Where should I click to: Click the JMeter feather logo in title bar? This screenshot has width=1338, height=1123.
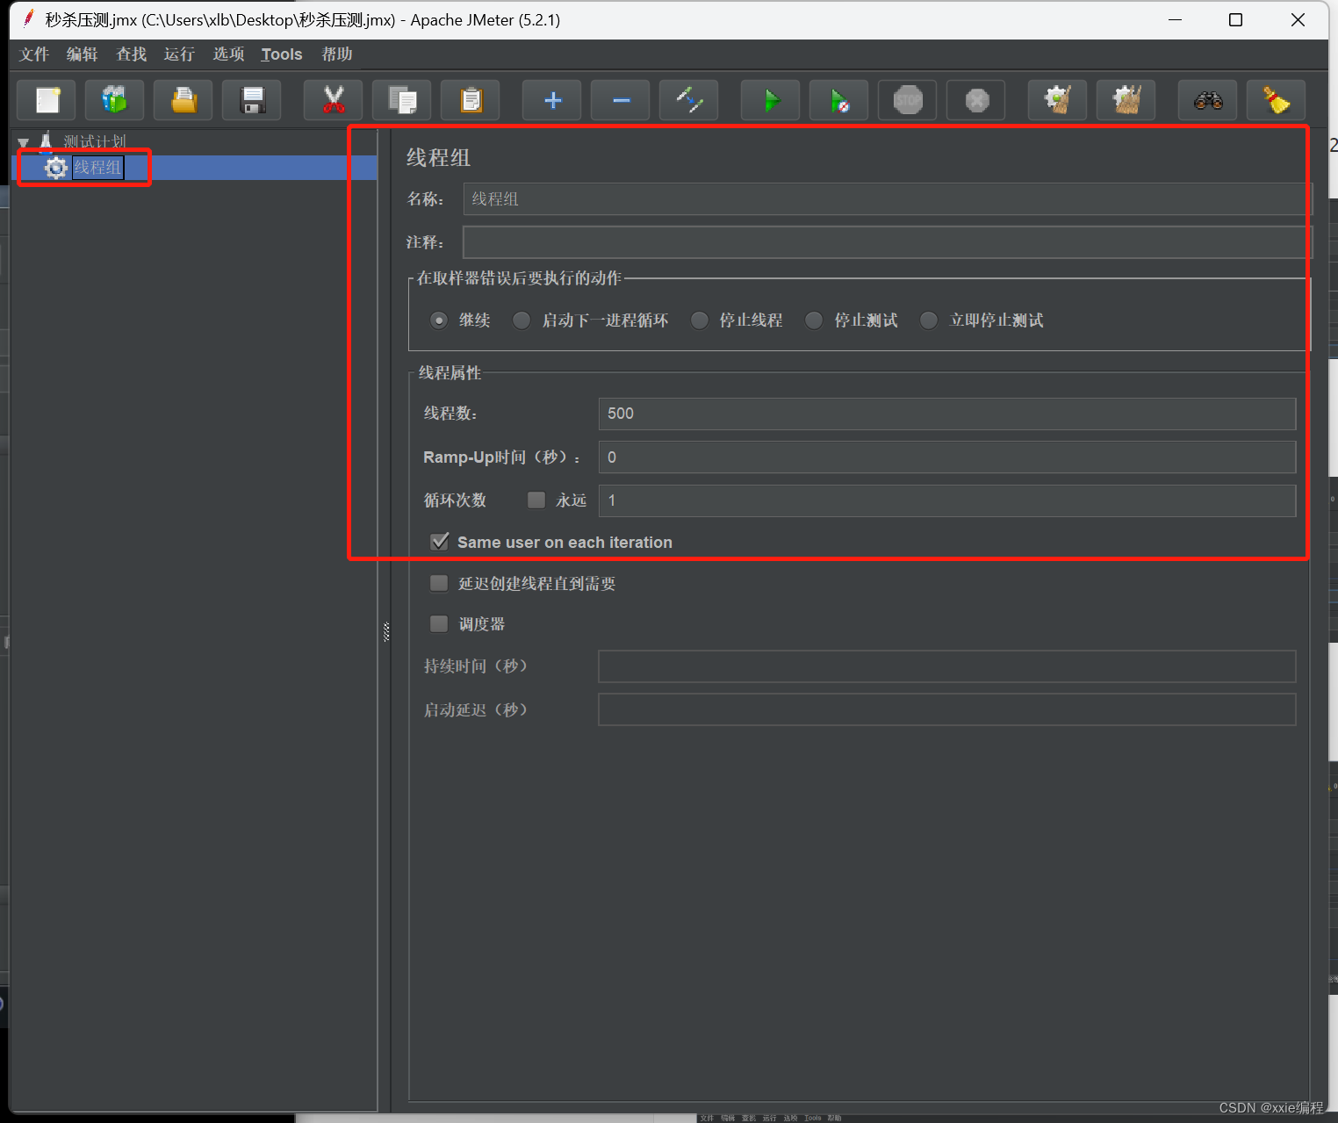pos(28,18)
